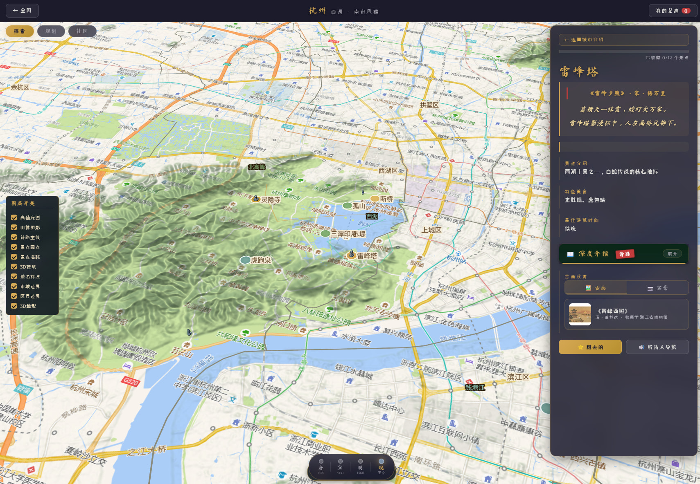Switch to the 规划 tab
This screenshot has height=484, width=700.
click(51, 31)
